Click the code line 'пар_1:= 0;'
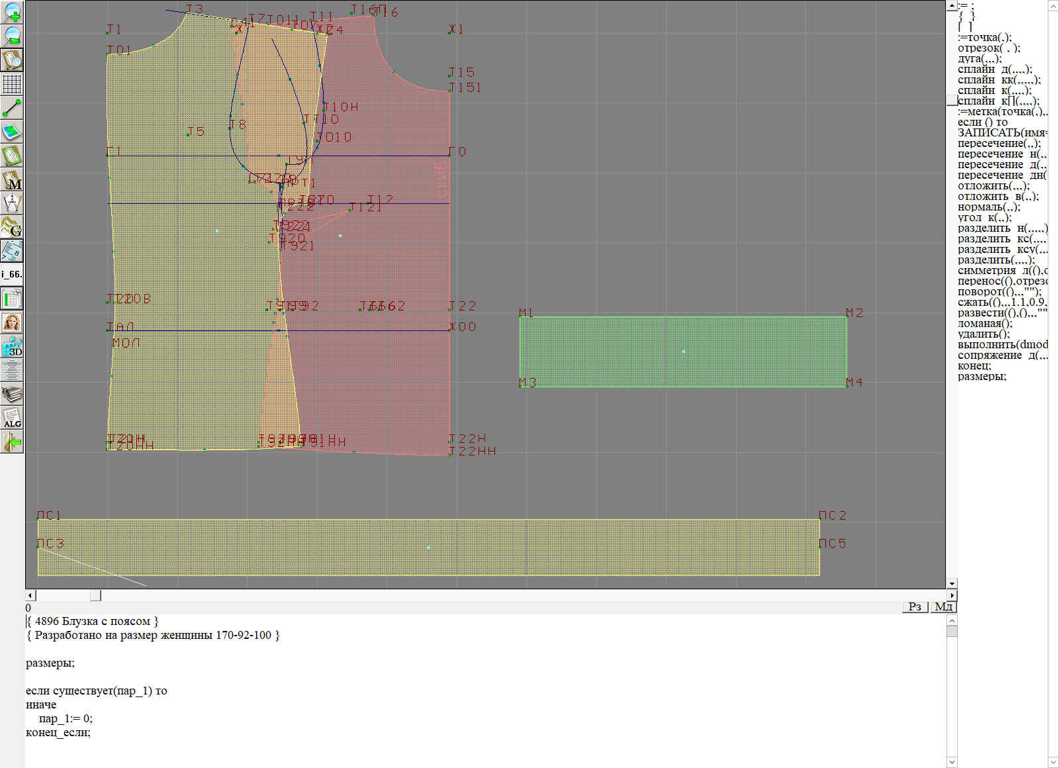 click(66, 718)
